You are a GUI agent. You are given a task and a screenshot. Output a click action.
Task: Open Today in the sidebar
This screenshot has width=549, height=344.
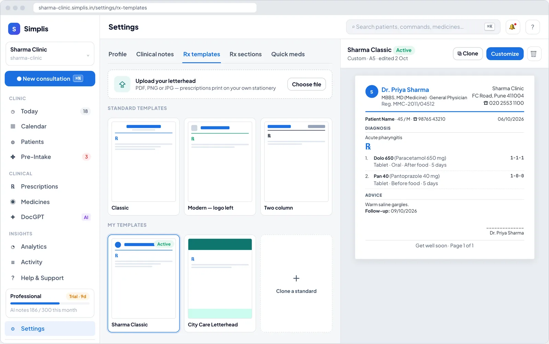click(x=50, y=111)
